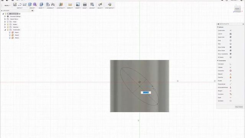Toggle visibility bulb of Plane3
Viewport: 245px width, 138px height.
coord(10,38)
